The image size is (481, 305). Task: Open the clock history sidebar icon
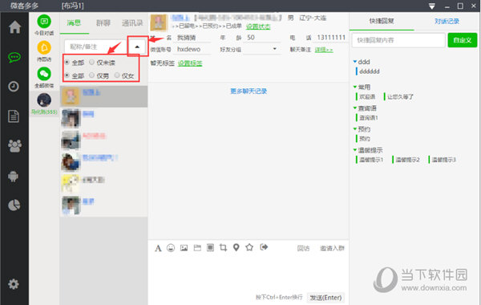click(14, 87)
